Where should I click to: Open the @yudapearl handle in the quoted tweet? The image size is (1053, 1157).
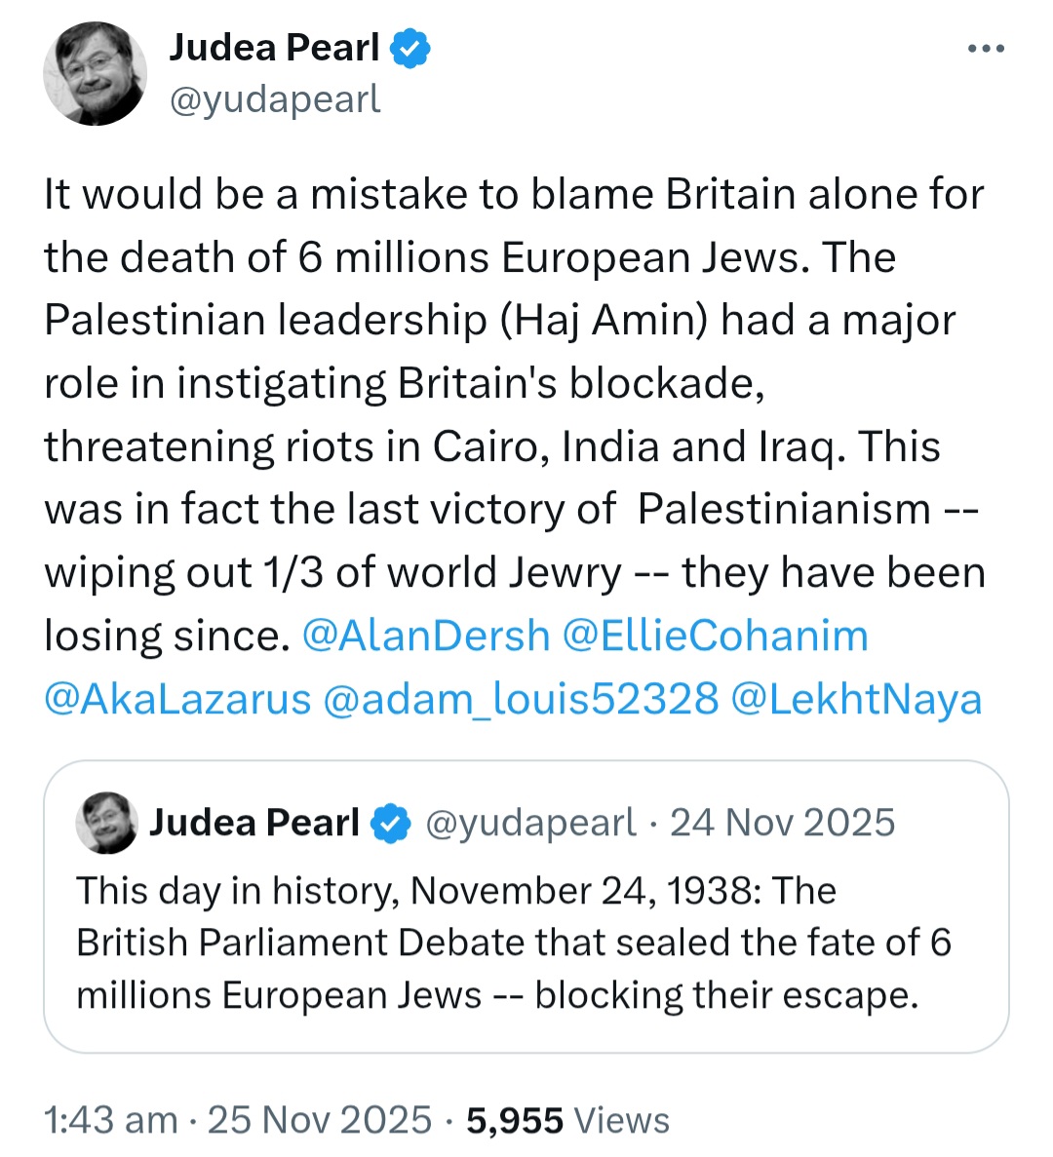(x=529, y=823)
